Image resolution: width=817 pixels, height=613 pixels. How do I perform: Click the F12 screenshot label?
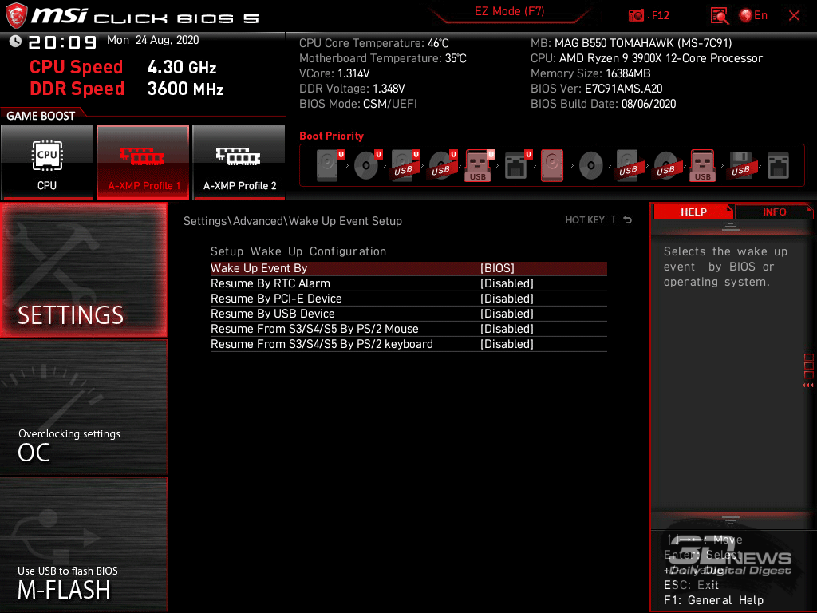pyautogui.click(x=660, y=16)
